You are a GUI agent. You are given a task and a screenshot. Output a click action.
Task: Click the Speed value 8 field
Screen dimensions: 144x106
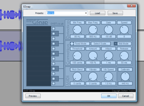[124, 37]
